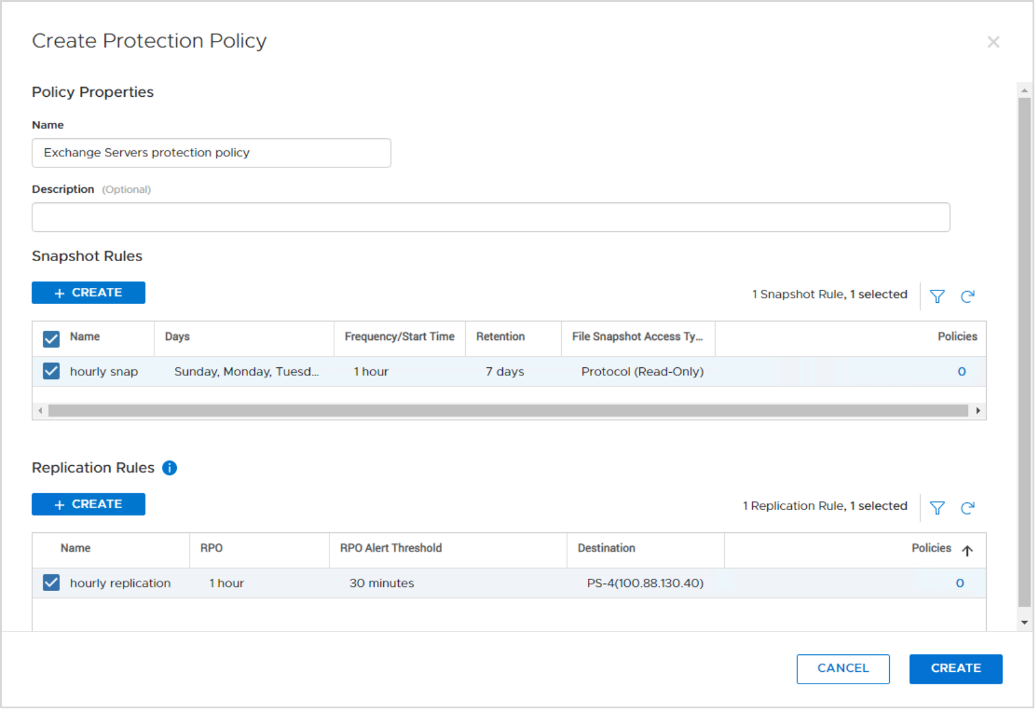
Task: Cancel the protection policy dialog
Action: pyautogui.click(x=843, y=669)
